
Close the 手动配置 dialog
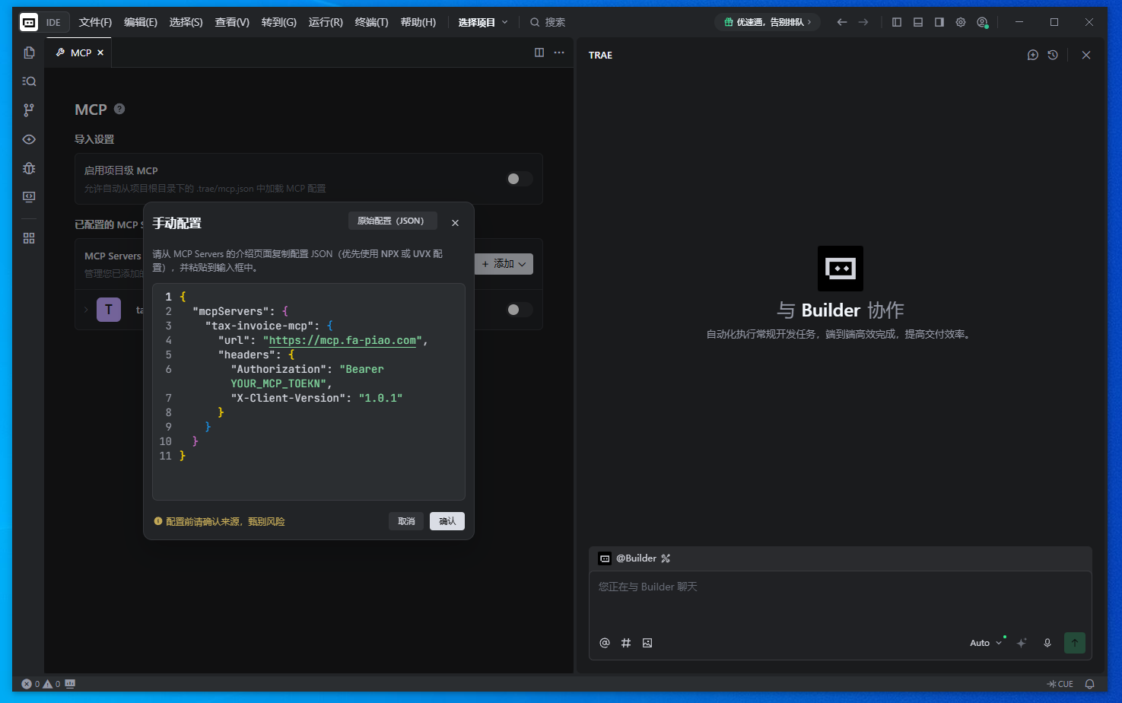(x=455, y=223)
